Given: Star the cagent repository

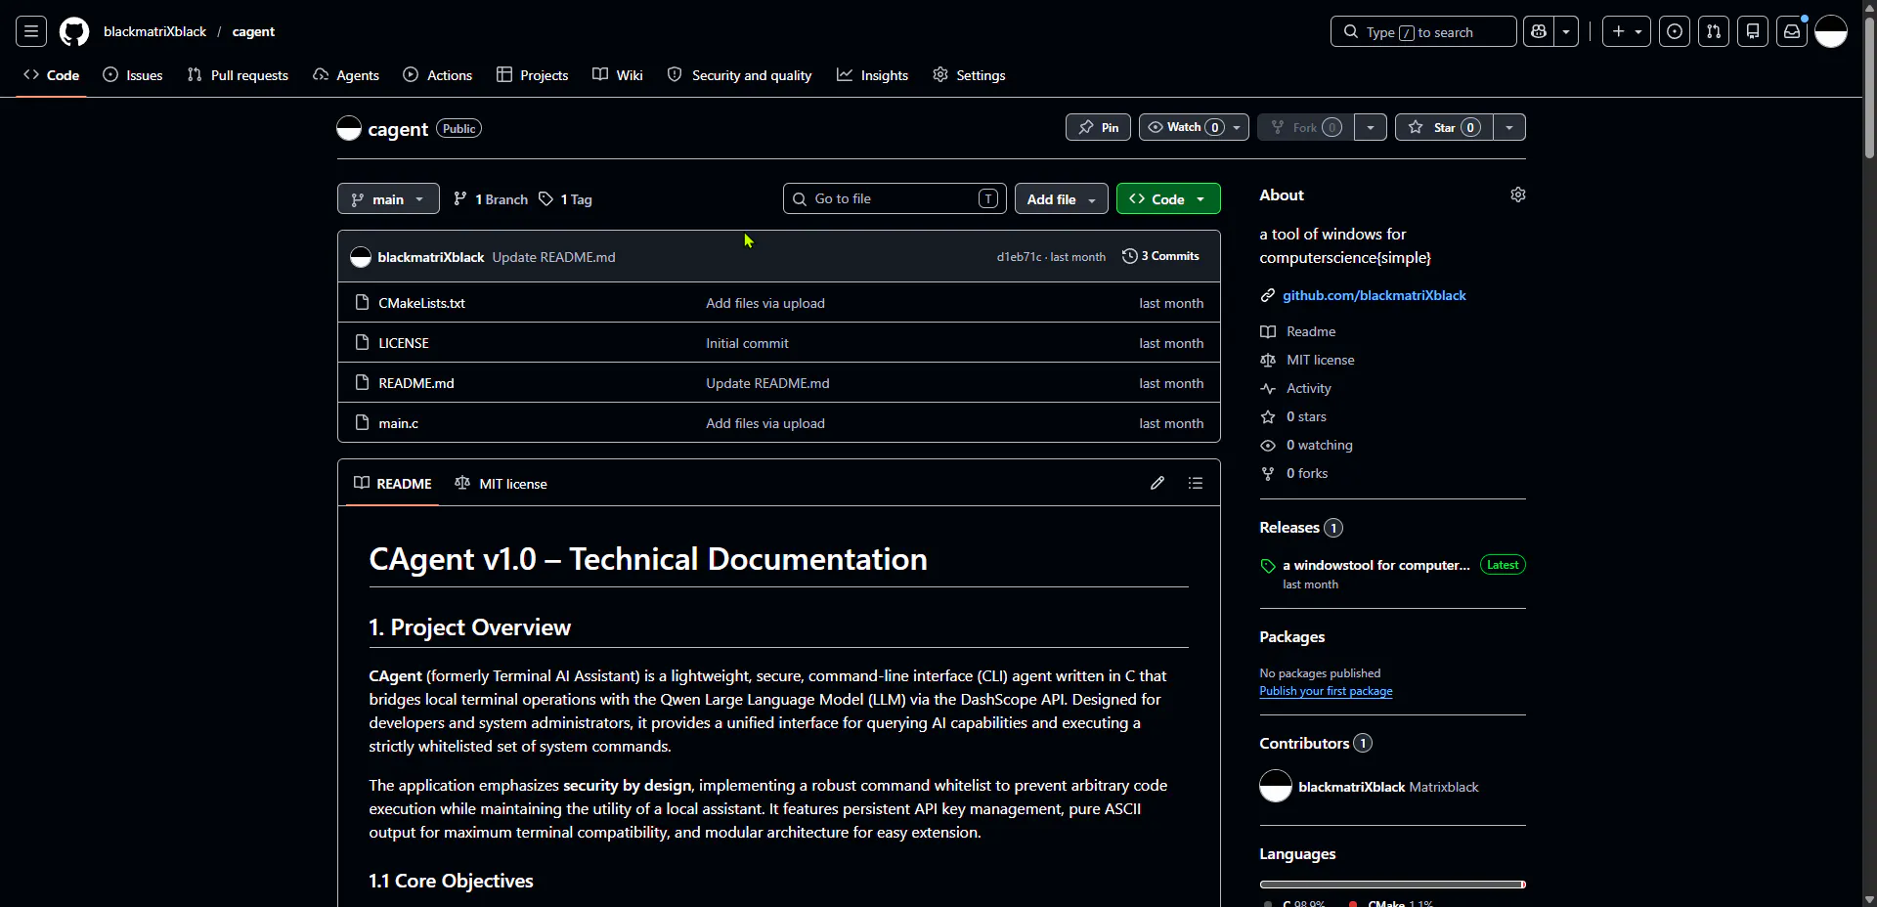Looking at the screenshot, I should (x=1444, y=127).
